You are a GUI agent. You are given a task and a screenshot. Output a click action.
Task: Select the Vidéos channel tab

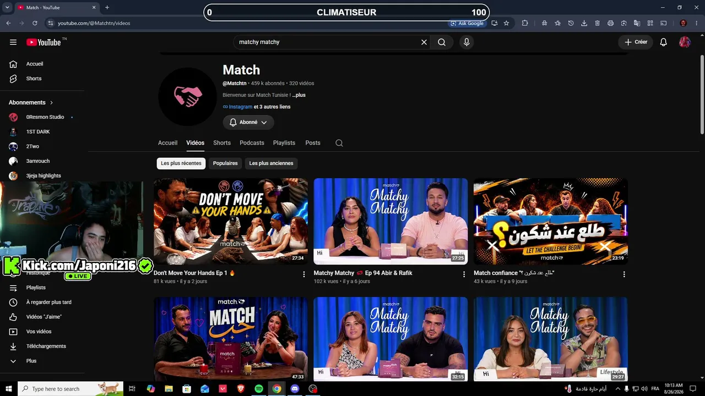195,143
